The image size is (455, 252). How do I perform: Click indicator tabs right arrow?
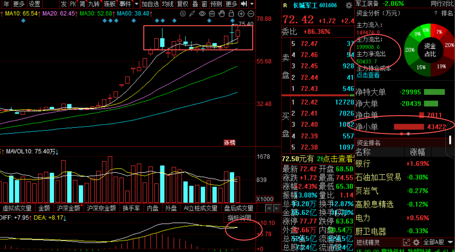(277, 208)
